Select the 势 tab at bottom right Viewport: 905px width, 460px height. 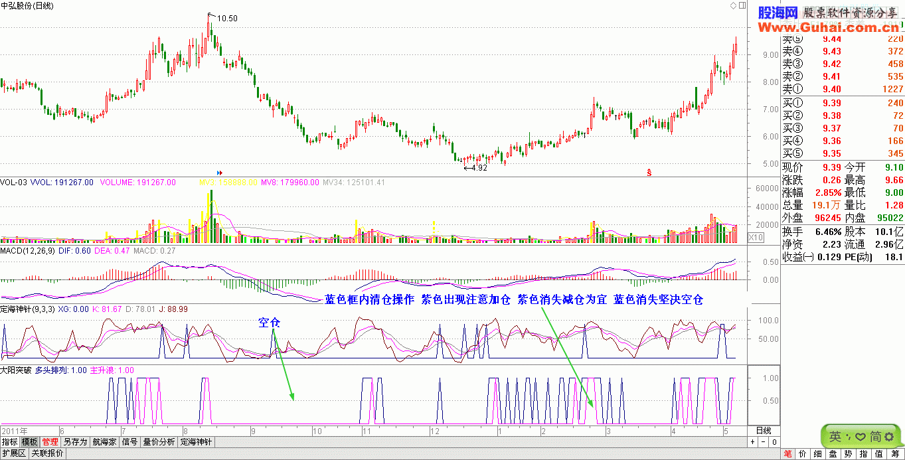point(849,454)
